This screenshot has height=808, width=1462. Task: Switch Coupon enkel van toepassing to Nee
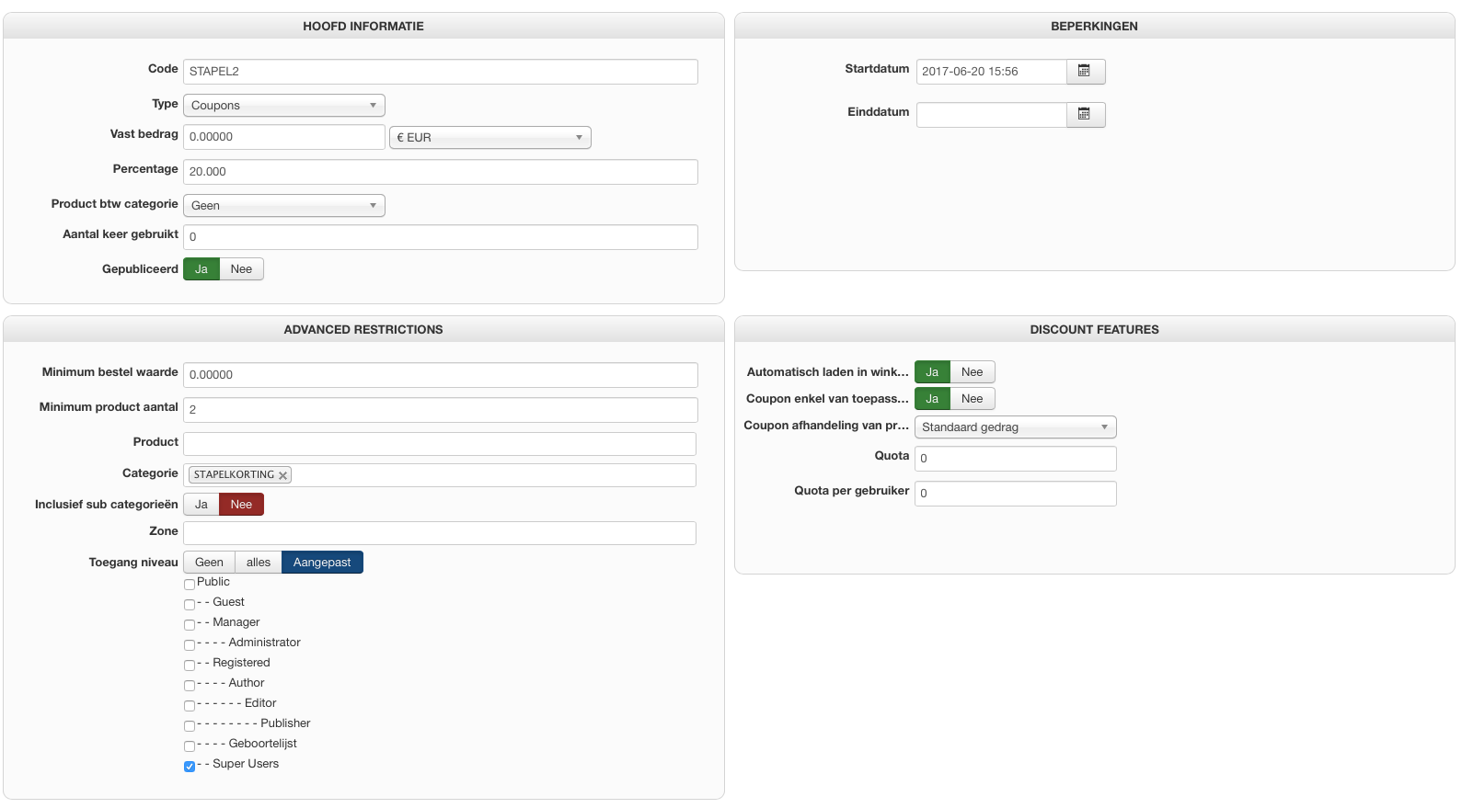(972, 399)
